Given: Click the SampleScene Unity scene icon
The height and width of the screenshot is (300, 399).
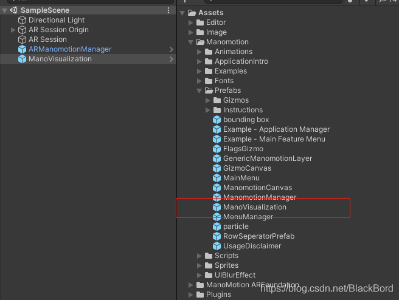Looking at the screenshot, I should pos(14,10).
